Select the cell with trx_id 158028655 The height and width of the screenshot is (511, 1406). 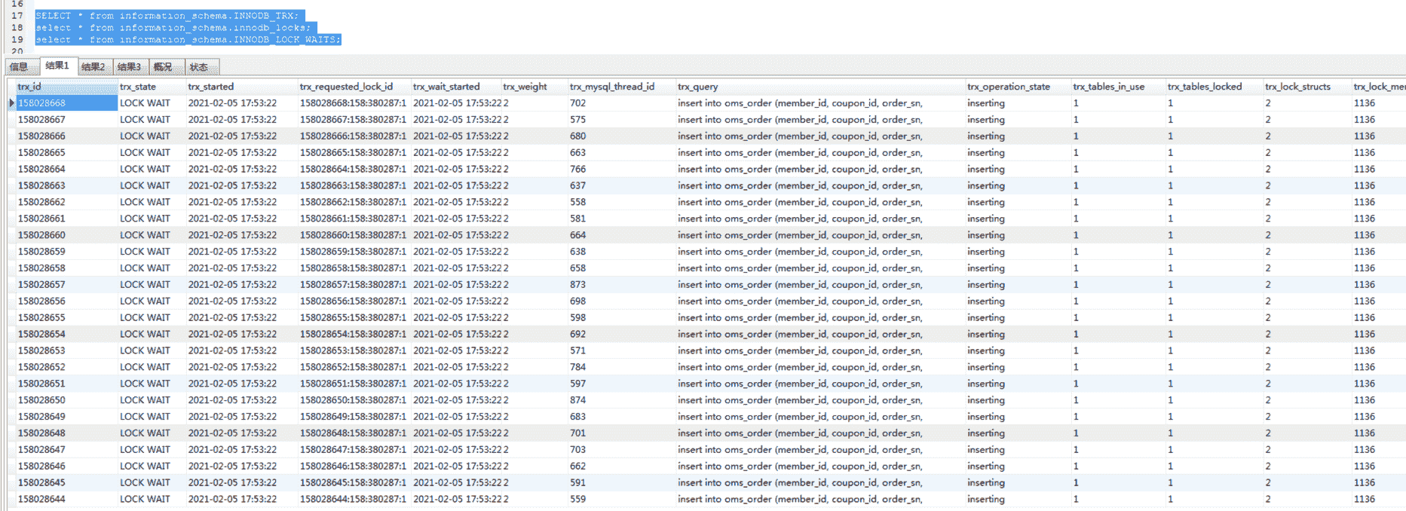point(66,318)
